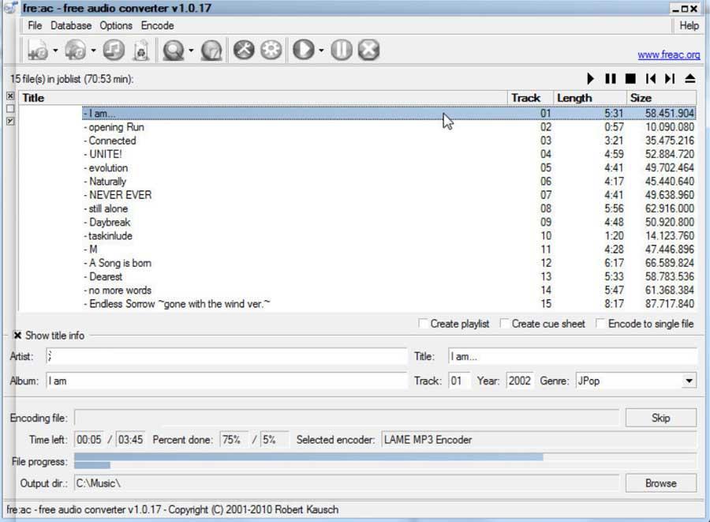Open dropdown arrow beside start encoding icon
The image size is (710, 522).
[321, 51]
